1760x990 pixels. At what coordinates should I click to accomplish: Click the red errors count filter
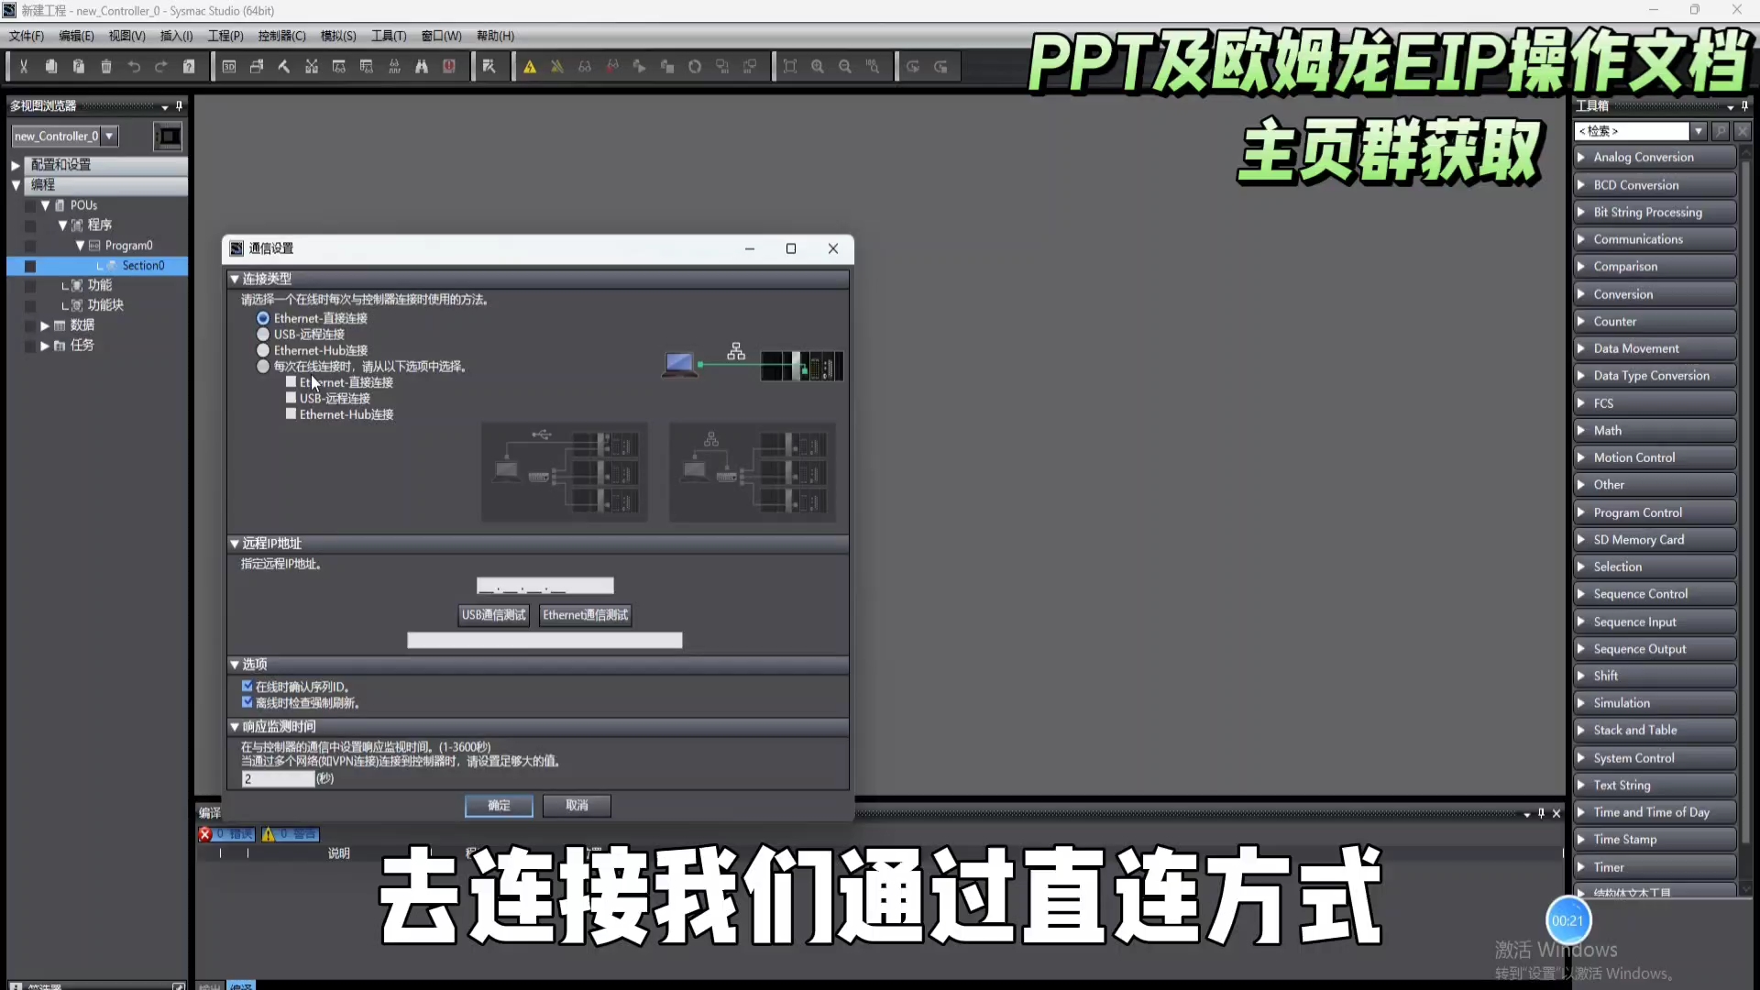(x=226, y=834)
